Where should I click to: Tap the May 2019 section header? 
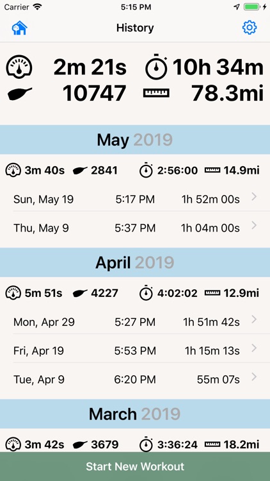[x=135, y=140]
